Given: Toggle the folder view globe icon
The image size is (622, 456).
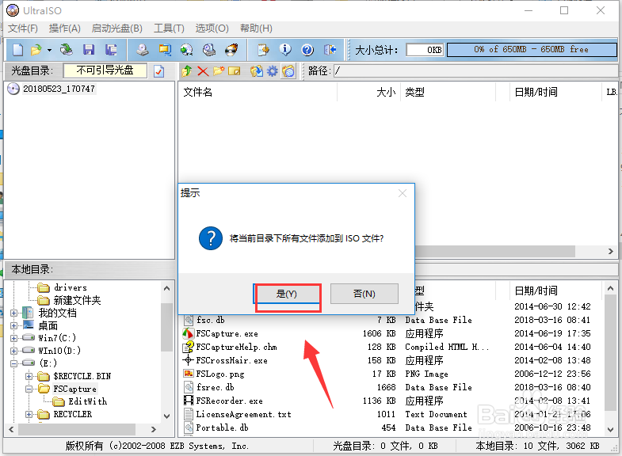Looking at the screenshot, I should click(x=288, y=71).
